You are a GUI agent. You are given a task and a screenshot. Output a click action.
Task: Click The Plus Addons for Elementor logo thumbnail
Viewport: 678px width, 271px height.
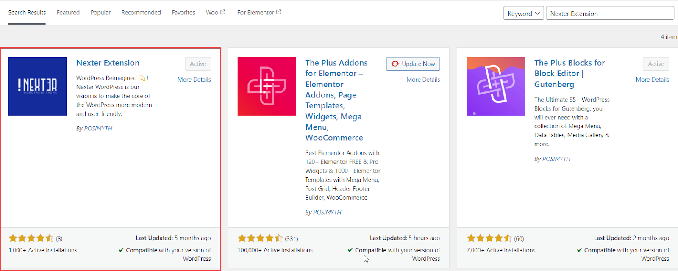(267, 86)
